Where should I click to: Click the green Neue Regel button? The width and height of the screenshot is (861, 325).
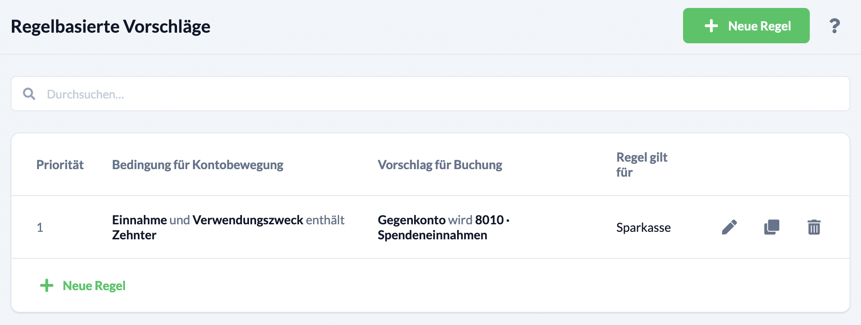tap(746, 26)
